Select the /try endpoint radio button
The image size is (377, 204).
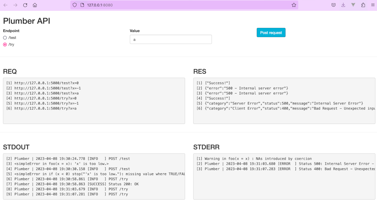click(x=5, y=45)
